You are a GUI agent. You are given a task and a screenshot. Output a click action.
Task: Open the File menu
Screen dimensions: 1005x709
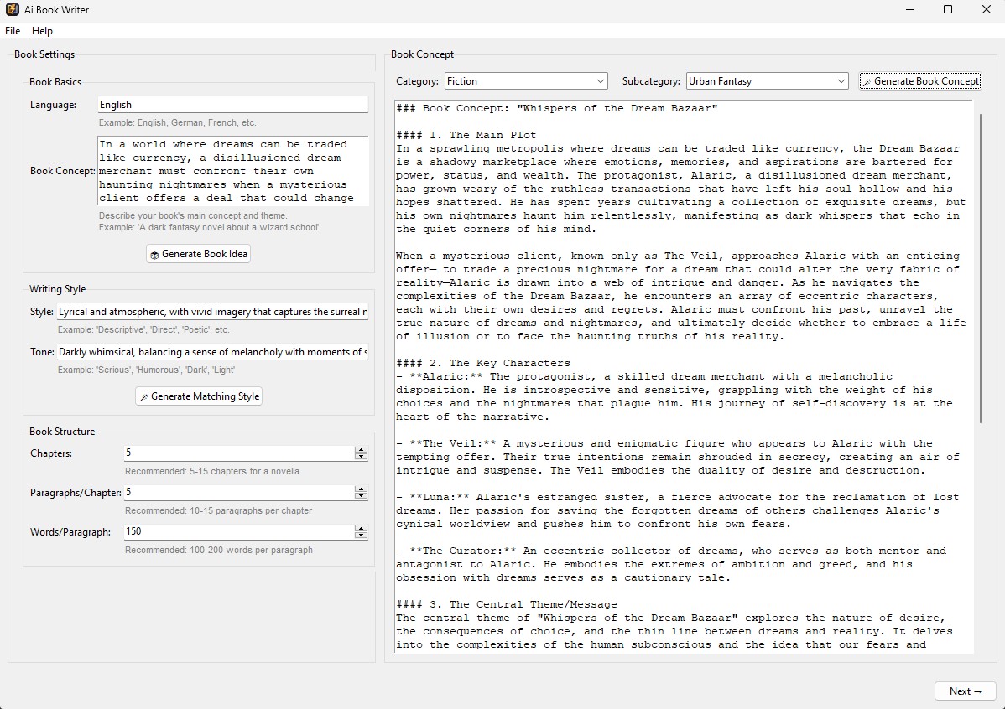tap(13, 31)
